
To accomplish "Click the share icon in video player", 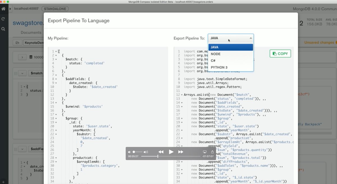I will pyautogui.click(x=212, y=152).
